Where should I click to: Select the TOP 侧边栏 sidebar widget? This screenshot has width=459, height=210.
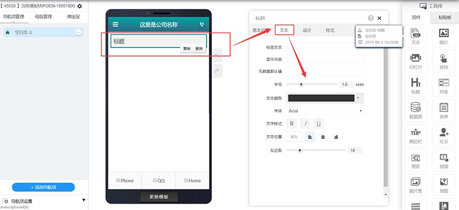coord(415,135)
